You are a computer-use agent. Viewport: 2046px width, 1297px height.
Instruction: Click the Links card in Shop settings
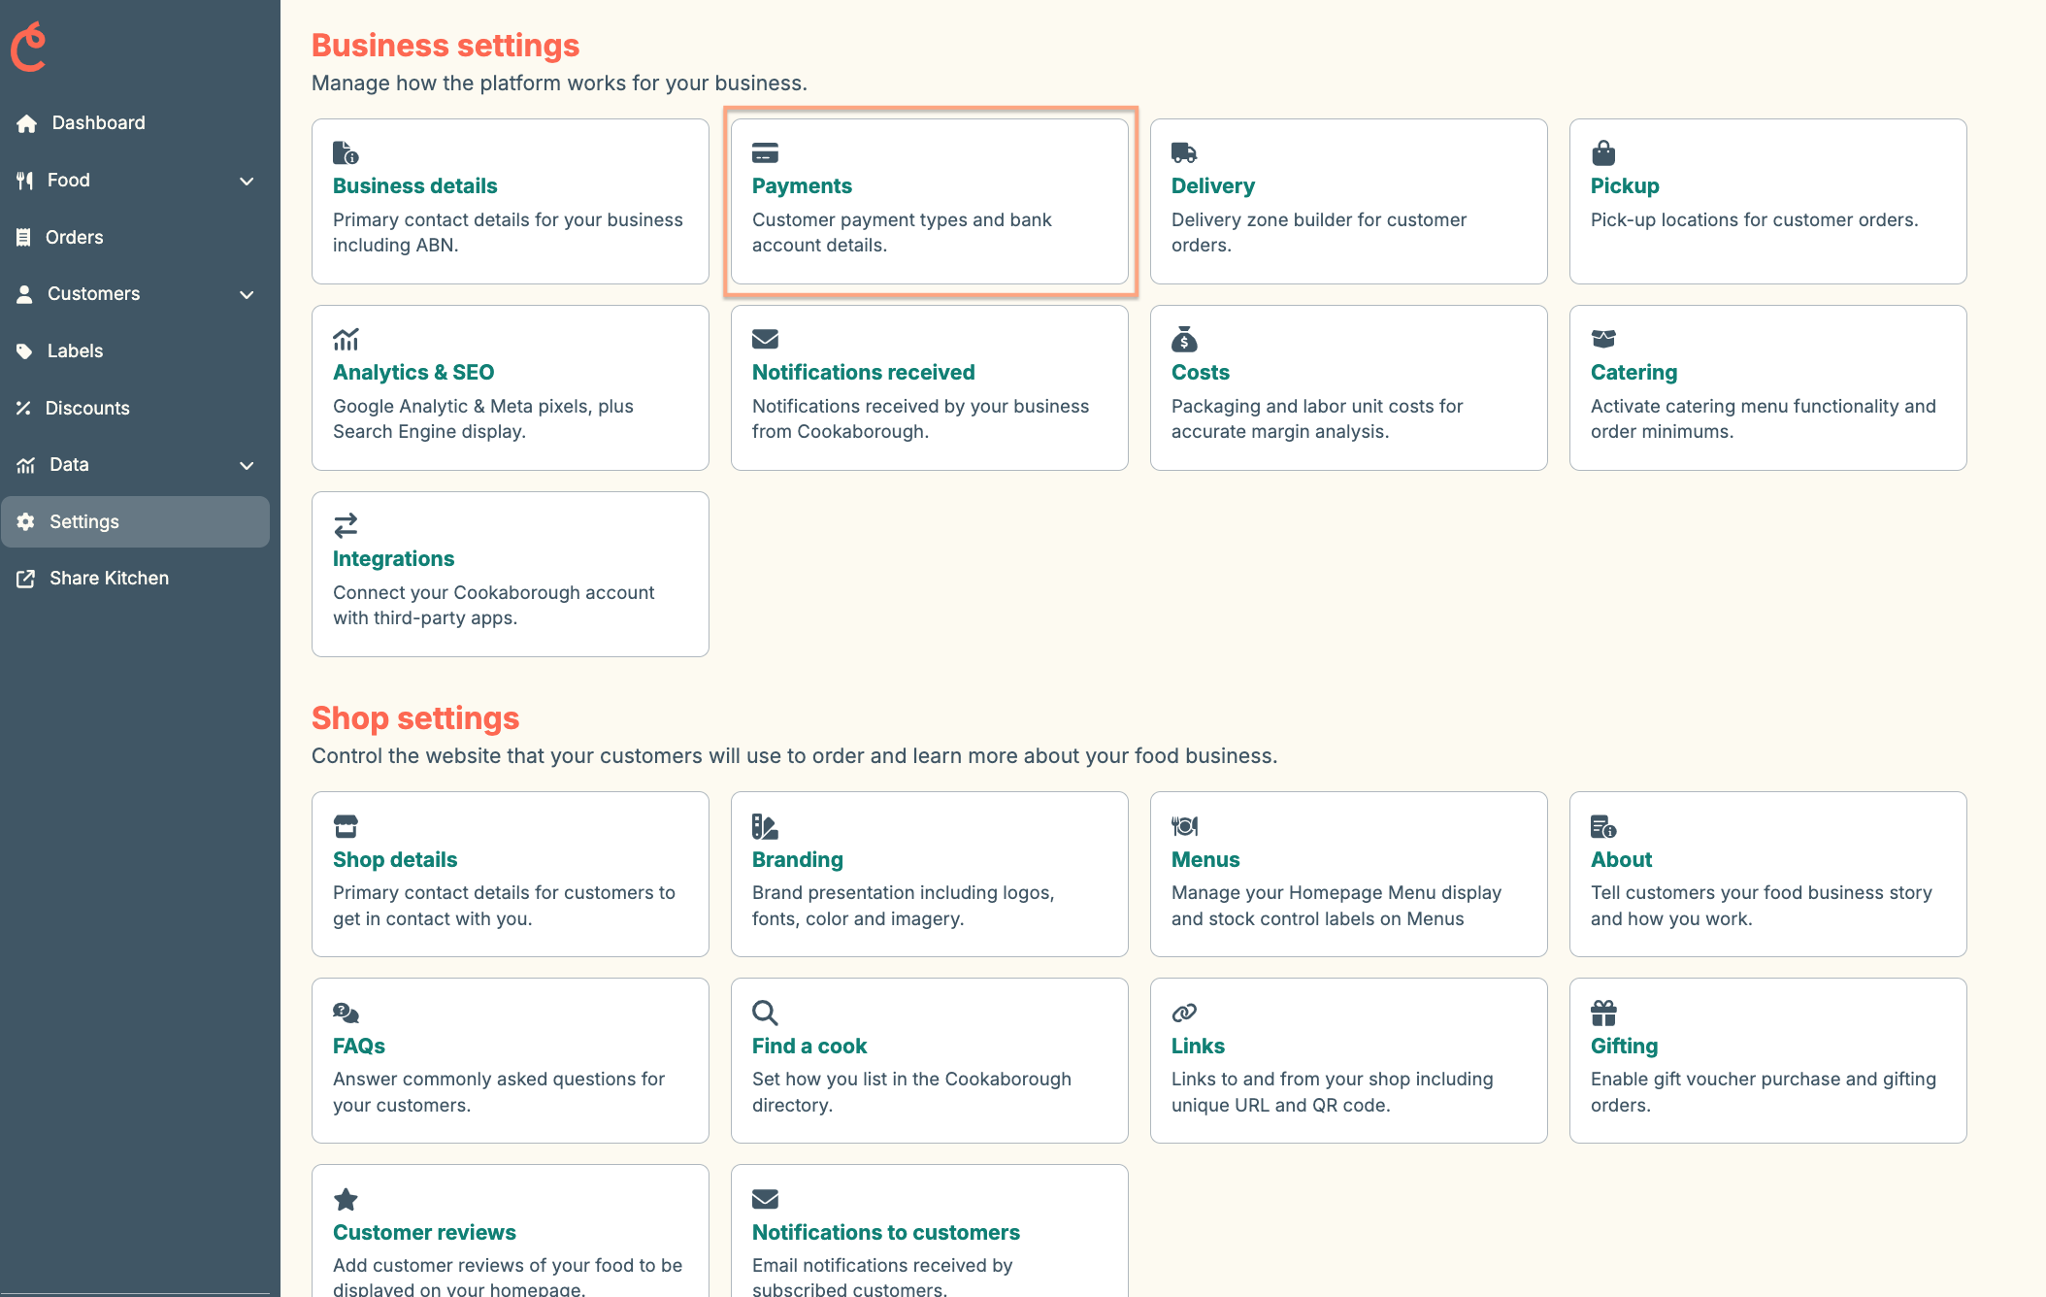point(1348,1060)
